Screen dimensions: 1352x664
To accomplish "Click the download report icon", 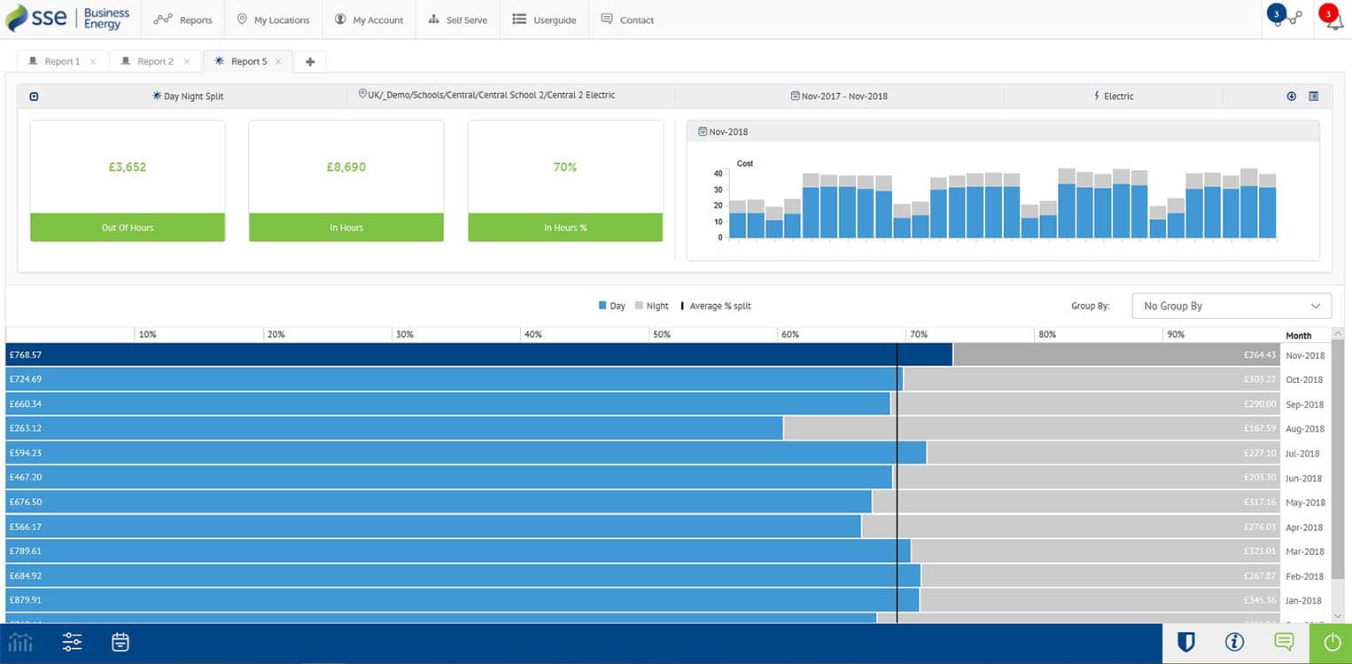I will [1292, 96].
